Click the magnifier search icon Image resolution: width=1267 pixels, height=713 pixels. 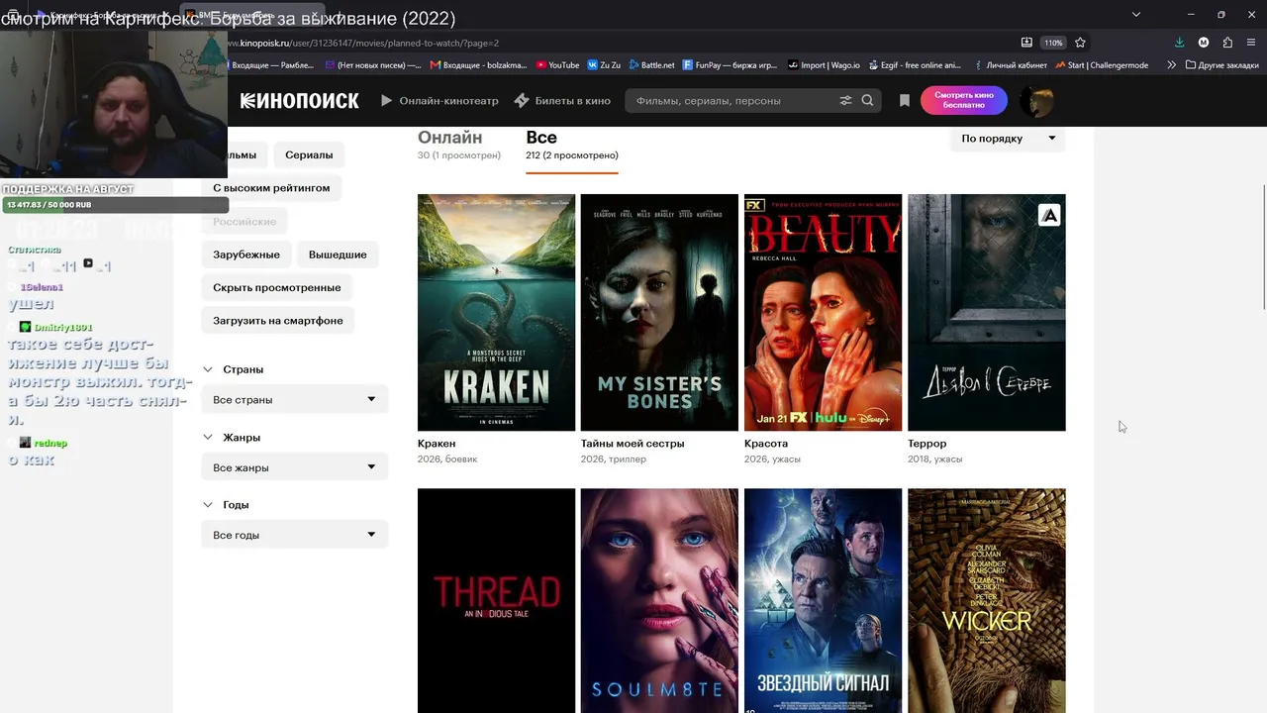click(x=867, y=100)
